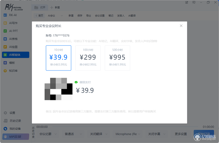The width and height of the screenshot is (219, 143).
Task: Expand the 关闭翻译 dropdown
Action: pos(99,134)
